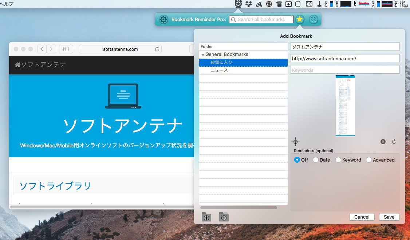Refresh the page thumbnail preview

(x=394, y=142)
